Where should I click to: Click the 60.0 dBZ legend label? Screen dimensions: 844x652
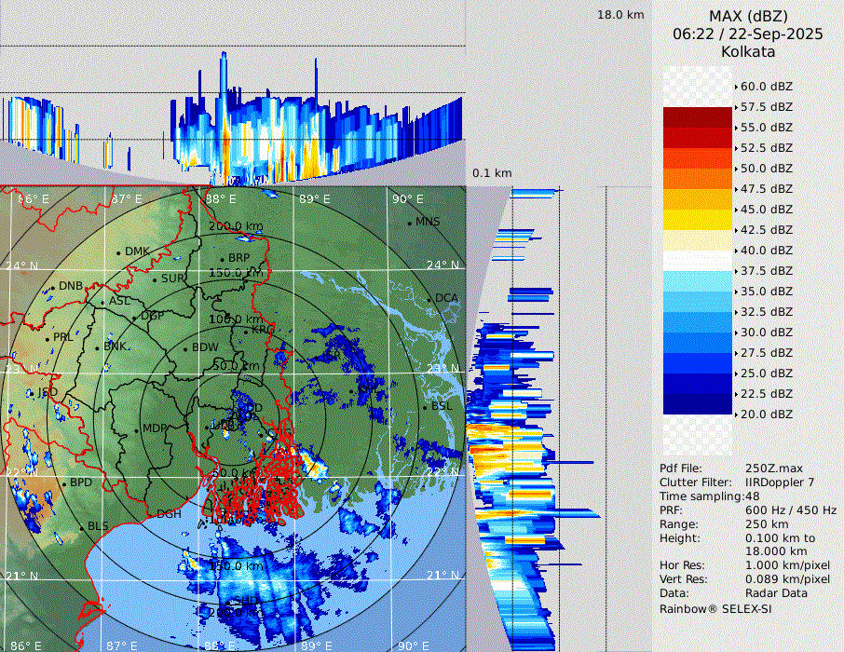coord(766,86)
